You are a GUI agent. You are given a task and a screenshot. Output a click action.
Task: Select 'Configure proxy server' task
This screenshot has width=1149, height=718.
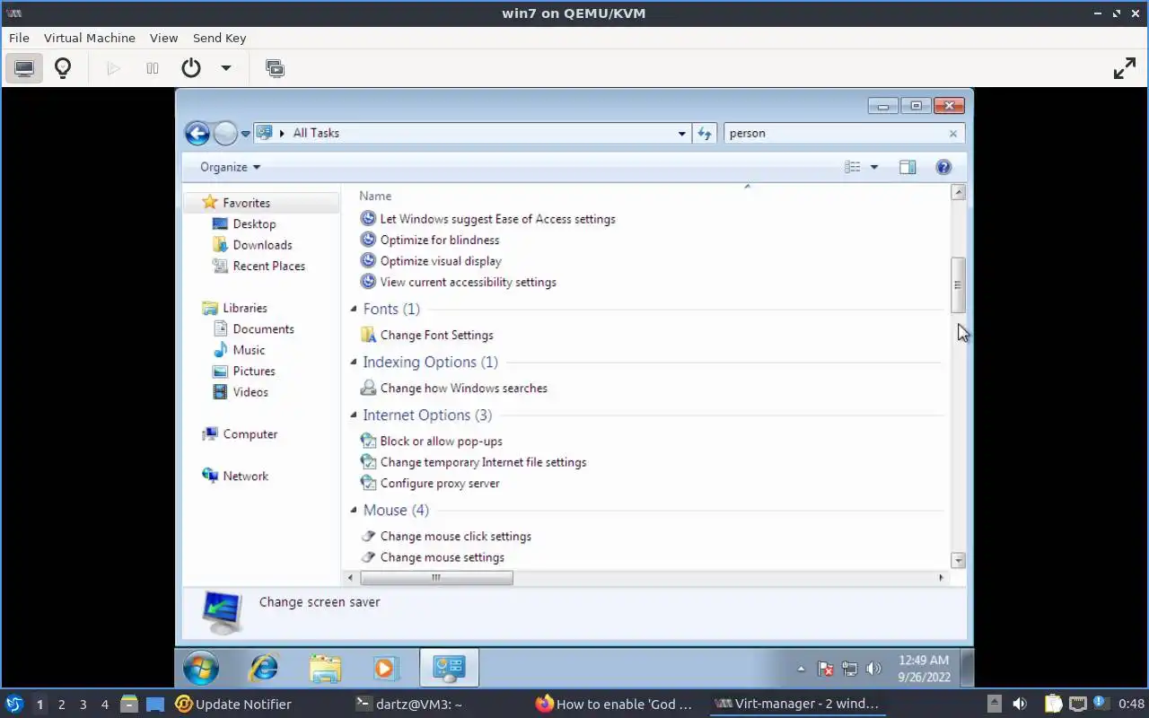tap(440, 483)
